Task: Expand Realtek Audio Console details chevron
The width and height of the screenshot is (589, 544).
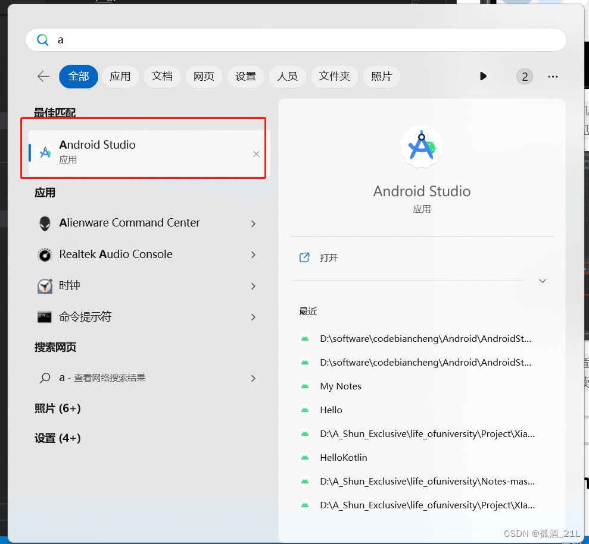Action: [x=253, y=255]
